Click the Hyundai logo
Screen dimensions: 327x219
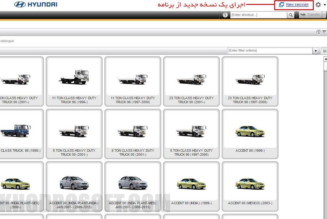coord(36,4)
